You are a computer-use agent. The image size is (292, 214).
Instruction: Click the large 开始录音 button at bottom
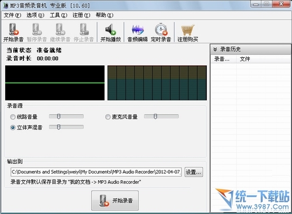pyautogui.click(x=115, y=201)
